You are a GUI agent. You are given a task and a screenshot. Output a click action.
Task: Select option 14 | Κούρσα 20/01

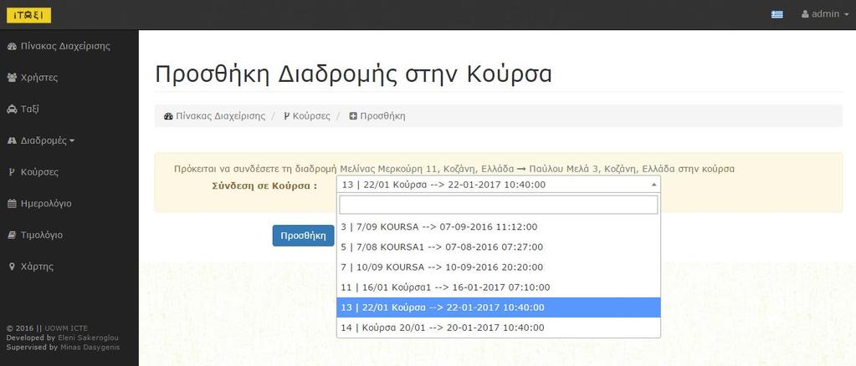pyautogui.click(x=499, y=328)
